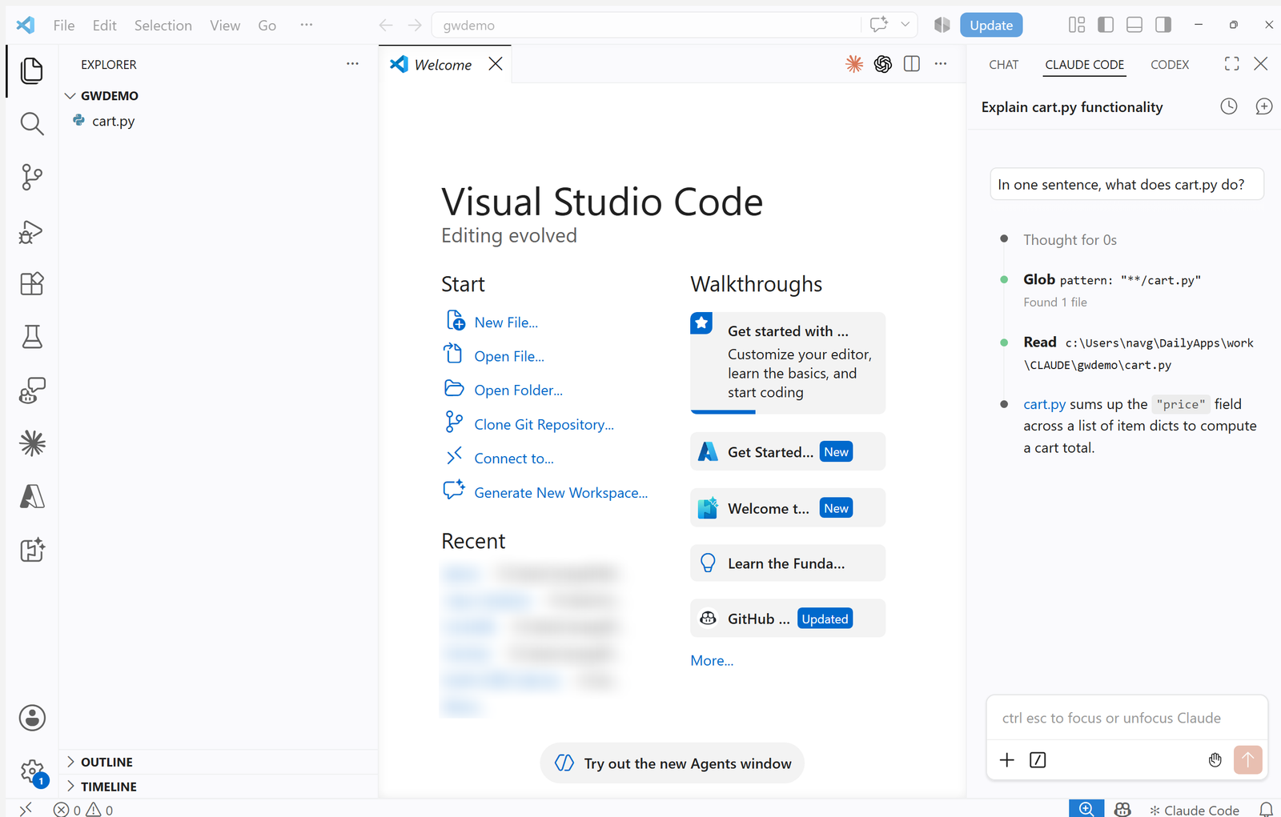Click the Open Folder link
The width and height of the screenshot is (1281, 817).
click(x=518, y=390)
